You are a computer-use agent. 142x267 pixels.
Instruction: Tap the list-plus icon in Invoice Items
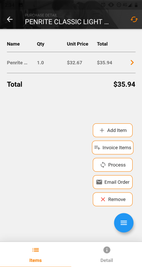[97, 148]
